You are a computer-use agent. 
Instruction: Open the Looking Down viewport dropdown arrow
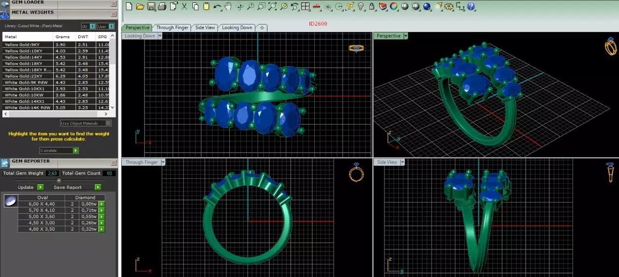pos(160,36)
